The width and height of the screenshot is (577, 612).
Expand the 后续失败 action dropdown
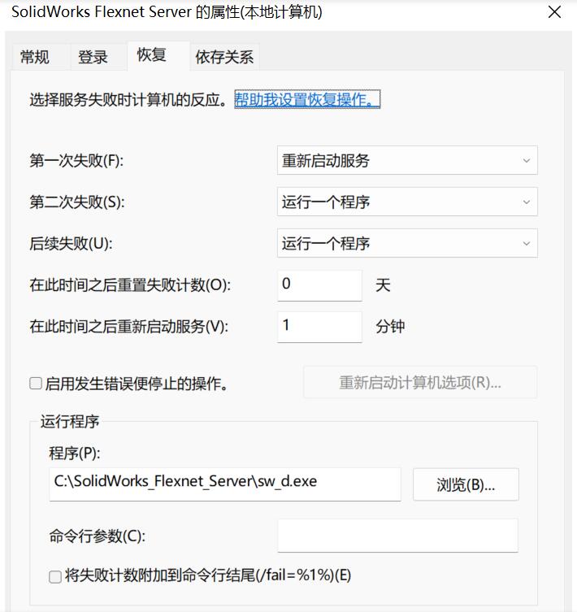tap(407, 243)
